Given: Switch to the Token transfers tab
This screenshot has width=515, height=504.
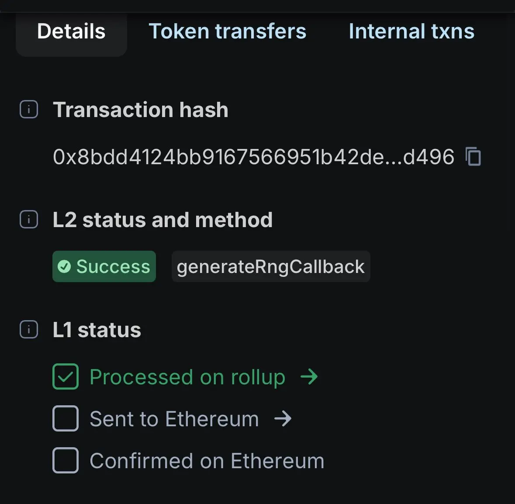Looking at the screenshot, I should click(227, 31).
